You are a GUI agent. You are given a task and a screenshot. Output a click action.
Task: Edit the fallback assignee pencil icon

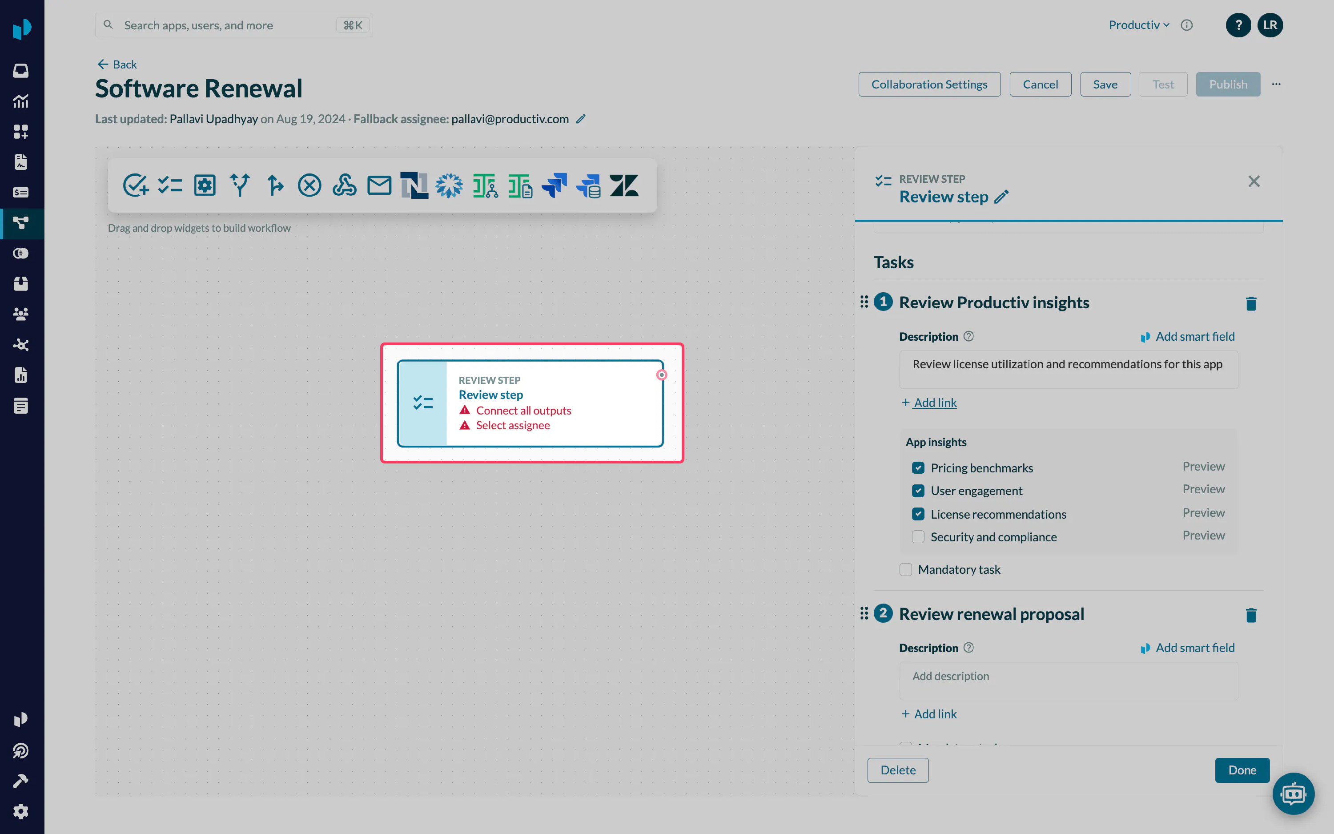(x=580, y=119)
